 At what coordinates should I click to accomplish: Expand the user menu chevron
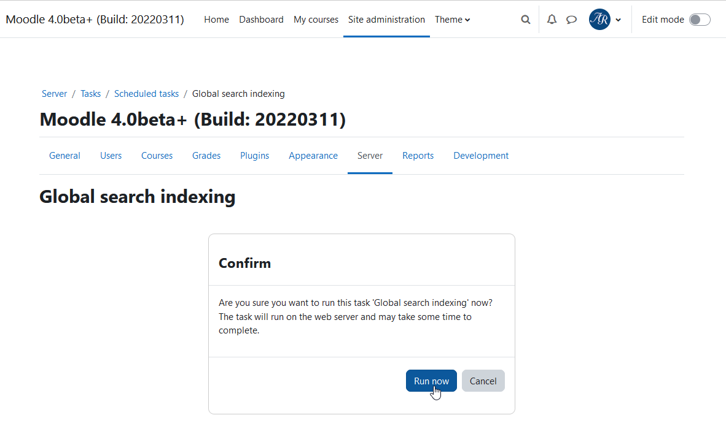(618, 20)
